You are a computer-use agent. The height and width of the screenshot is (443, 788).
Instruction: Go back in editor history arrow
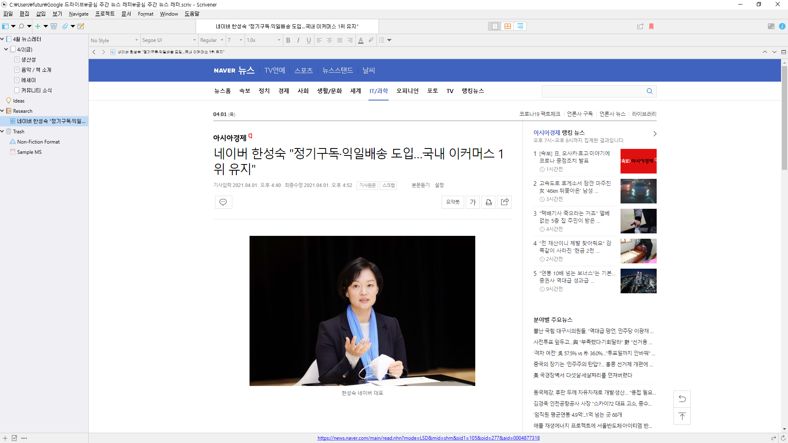pos(94,52)
